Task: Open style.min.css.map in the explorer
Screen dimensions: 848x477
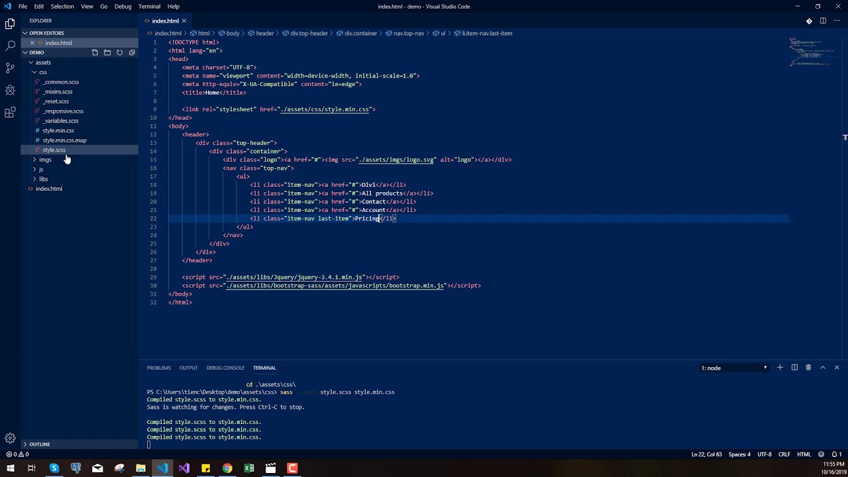Action: [64, 140]
